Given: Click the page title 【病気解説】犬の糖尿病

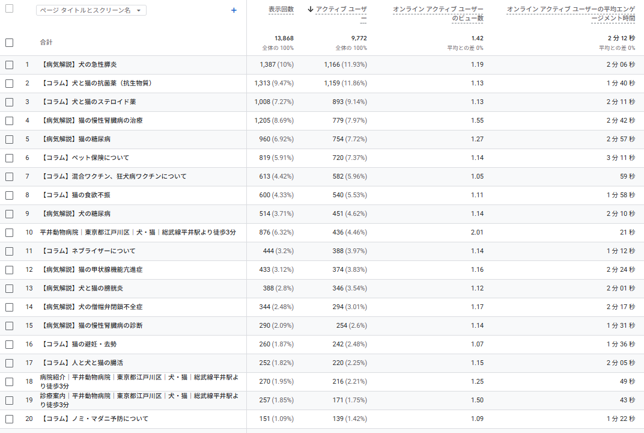Looking at the screenshot, I should point(74,214).
